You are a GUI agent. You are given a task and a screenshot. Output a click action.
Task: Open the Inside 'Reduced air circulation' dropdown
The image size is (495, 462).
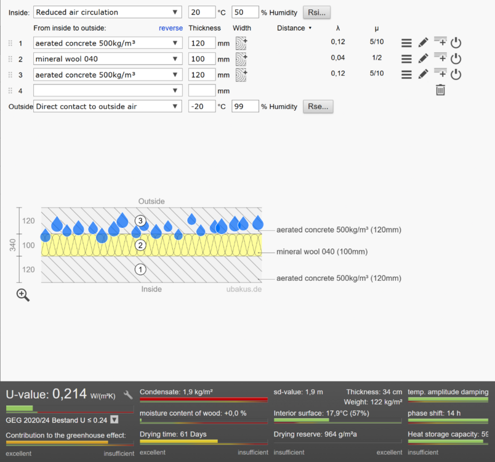click(108, 12)
